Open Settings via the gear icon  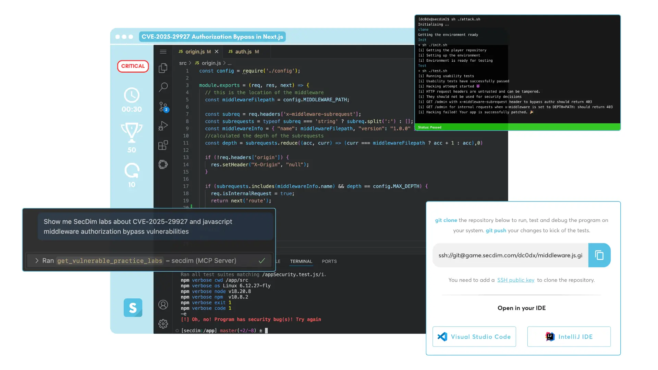[x=163, y=323]
